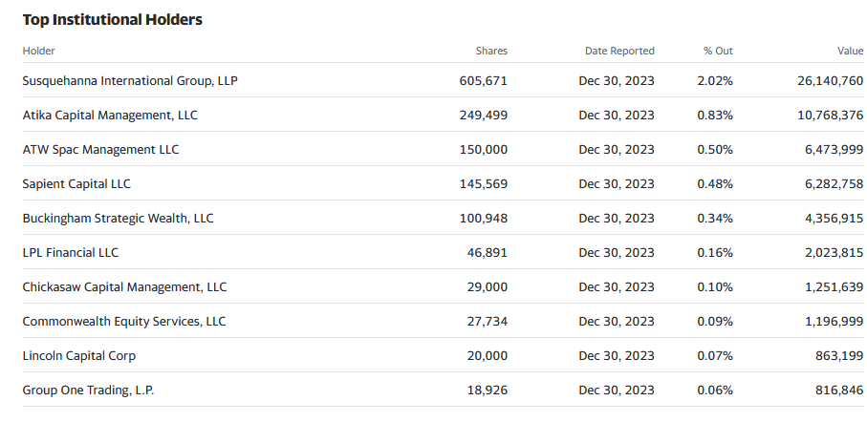The height and width of the screenshot is (422, 867).
Task: Click the Top Institutional Holders heading
Action: point(112,19)
